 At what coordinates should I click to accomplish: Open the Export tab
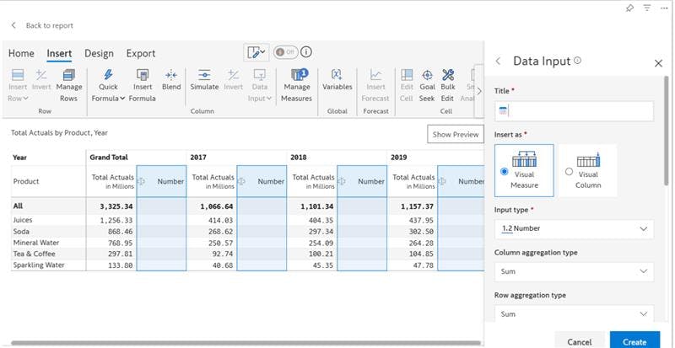click(141, 53)
